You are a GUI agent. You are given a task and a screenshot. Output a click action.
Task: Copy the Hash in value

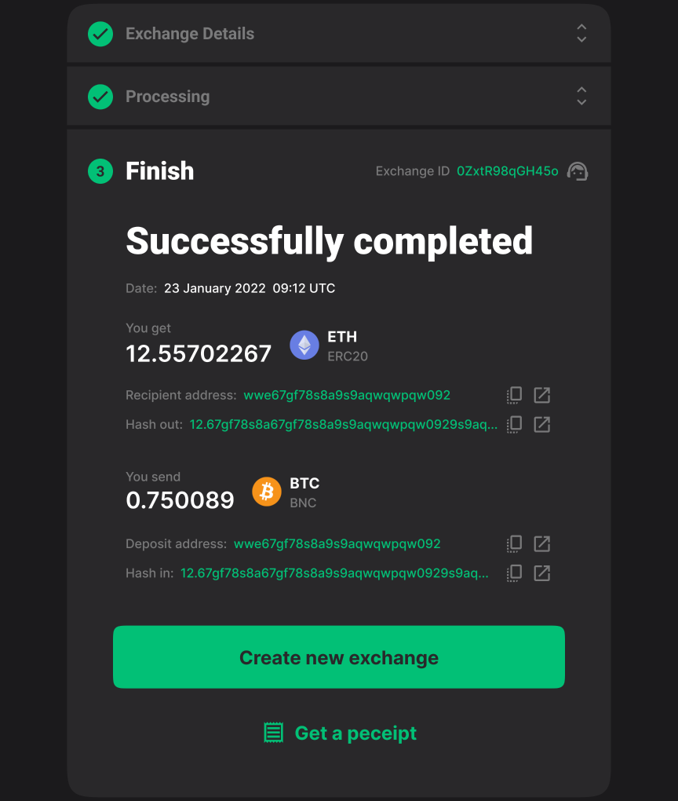tap(514, 573)
